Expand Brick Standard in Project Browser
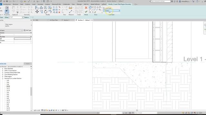 point(3,69)
